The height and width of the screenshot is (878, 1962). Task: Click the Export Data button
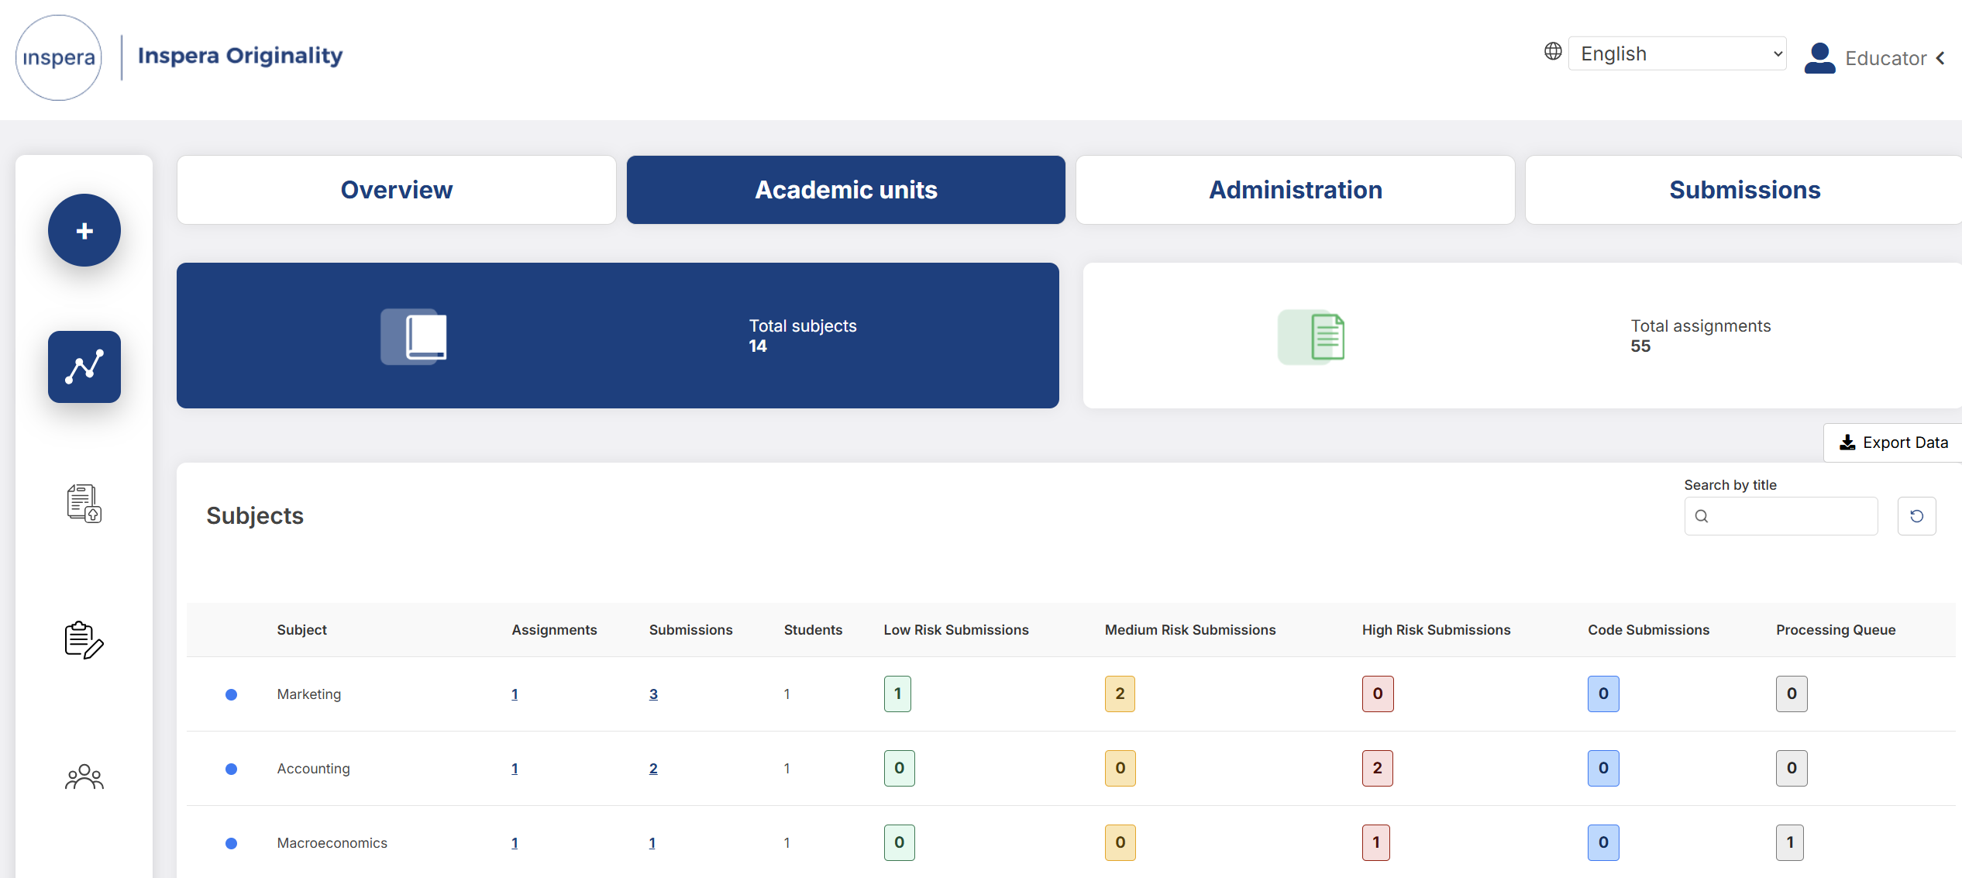click(x=1893, y=442)
